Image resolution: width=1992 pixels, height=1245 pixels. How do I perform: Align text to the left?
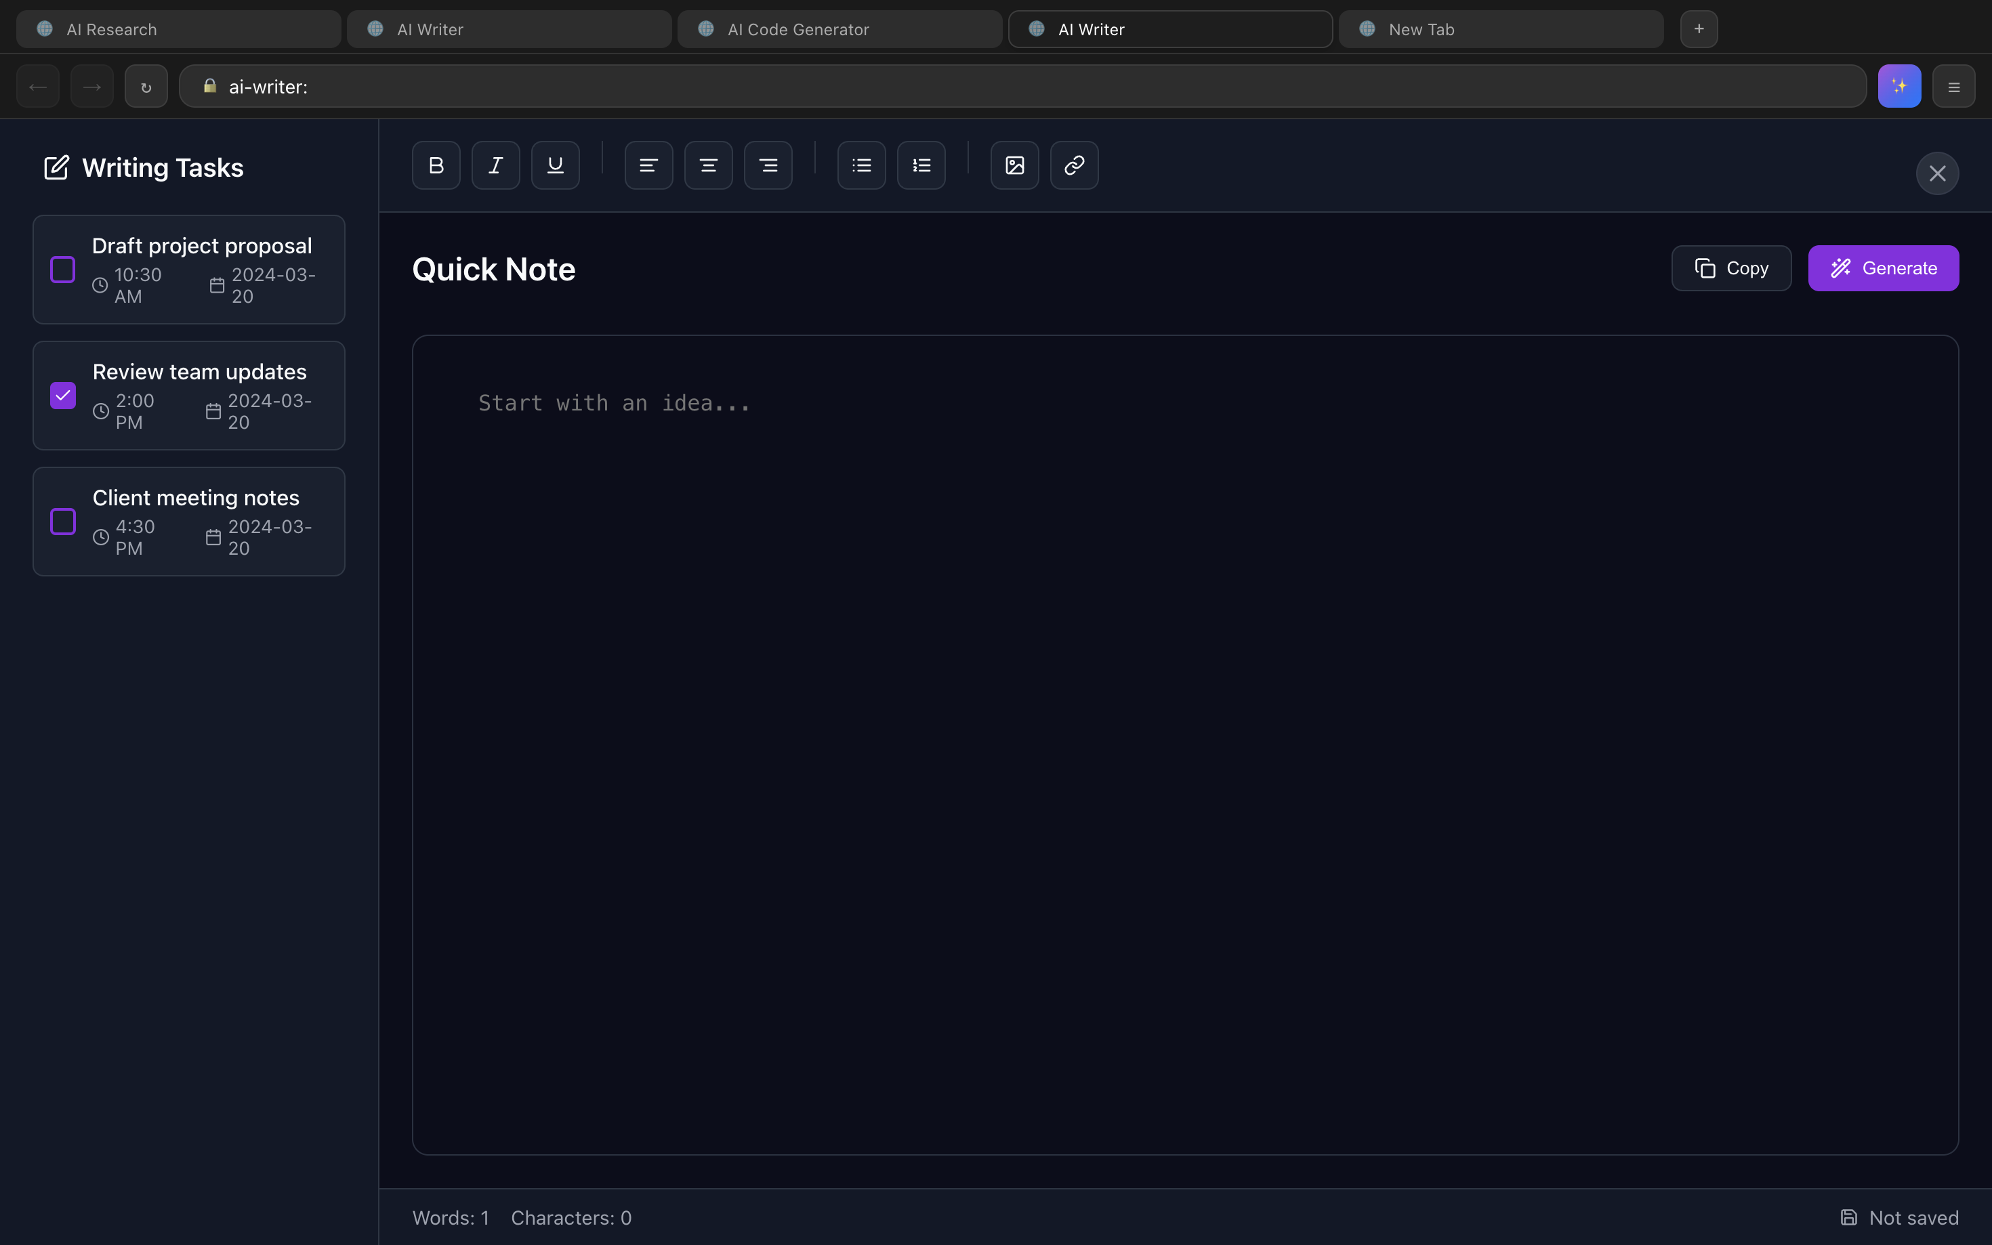648,165
